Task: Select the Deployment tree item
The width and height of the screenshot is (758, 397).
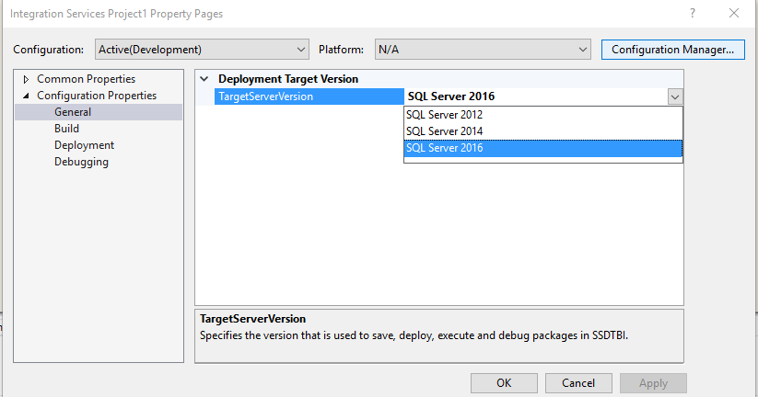Action: click(84, 145)
